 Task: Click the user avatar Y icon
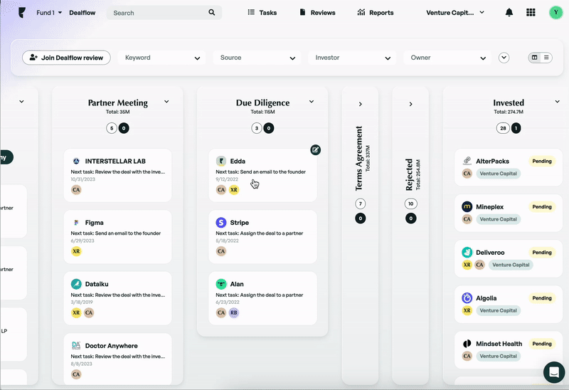coord(555,13)
